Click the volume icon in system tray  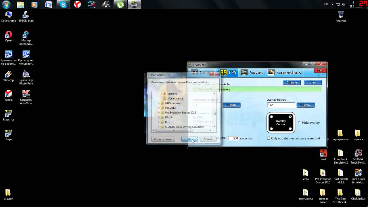(x=344, y=4)
